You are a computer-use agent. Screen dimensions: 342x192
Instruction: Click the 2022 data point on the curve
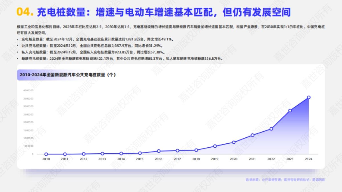[x=271, y=129]
